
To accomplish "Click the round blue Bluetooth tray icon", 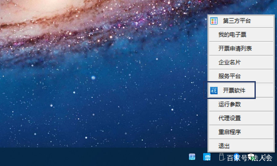I will point(236,157).
